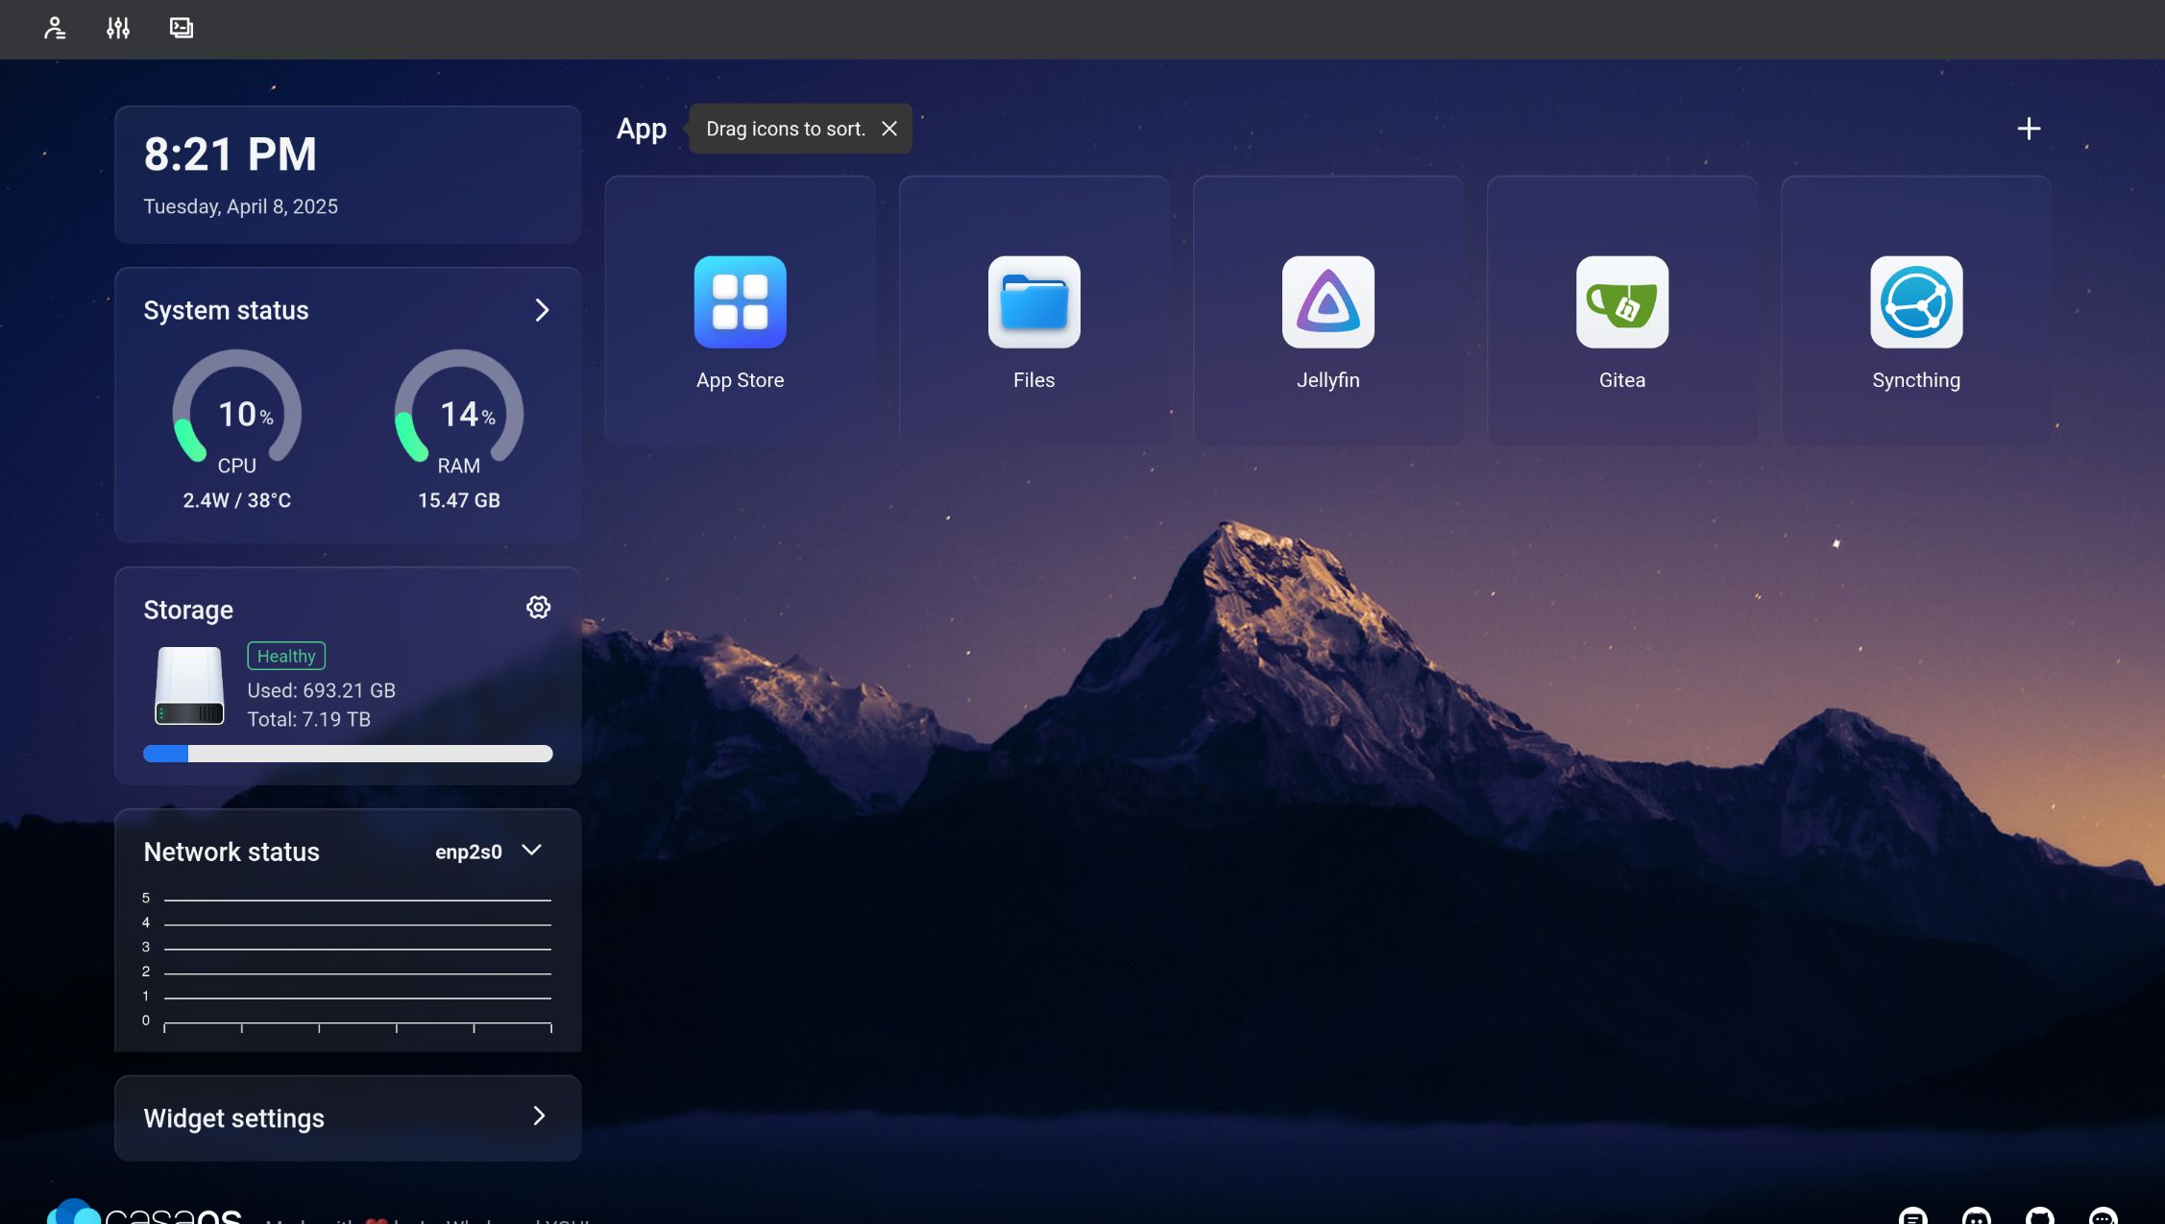The image size is (2165, 1224).
Task: Click the Storage heading
Action: 188,610
